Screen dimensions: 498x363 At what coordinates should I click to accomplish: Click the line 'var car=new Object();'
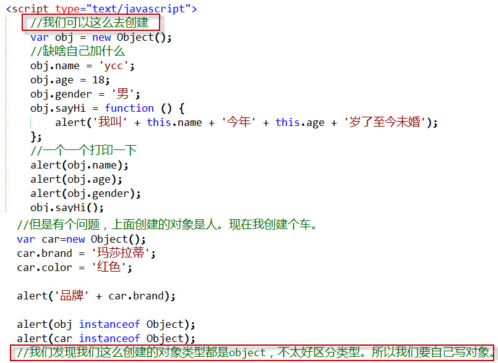click(x=81, y=239)
